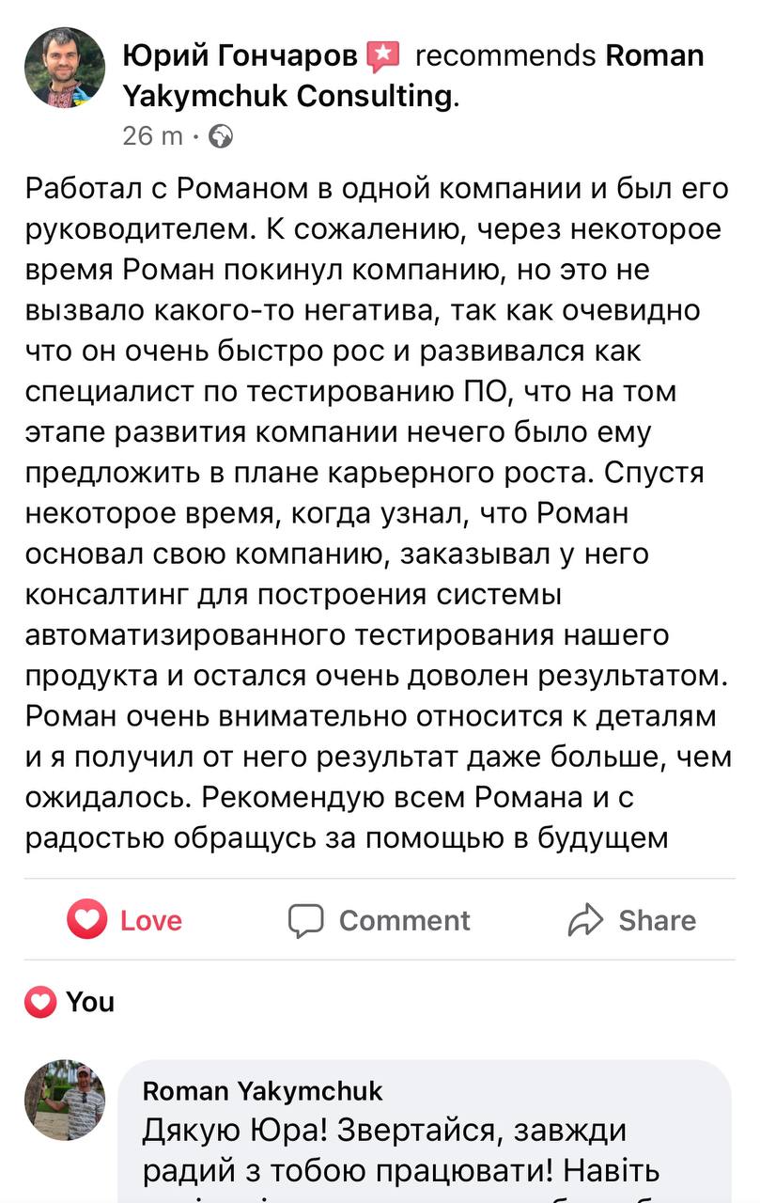
Task: Click the last line about обращусь за помощью
Action: pyautogui.click(x=347, y=836)
